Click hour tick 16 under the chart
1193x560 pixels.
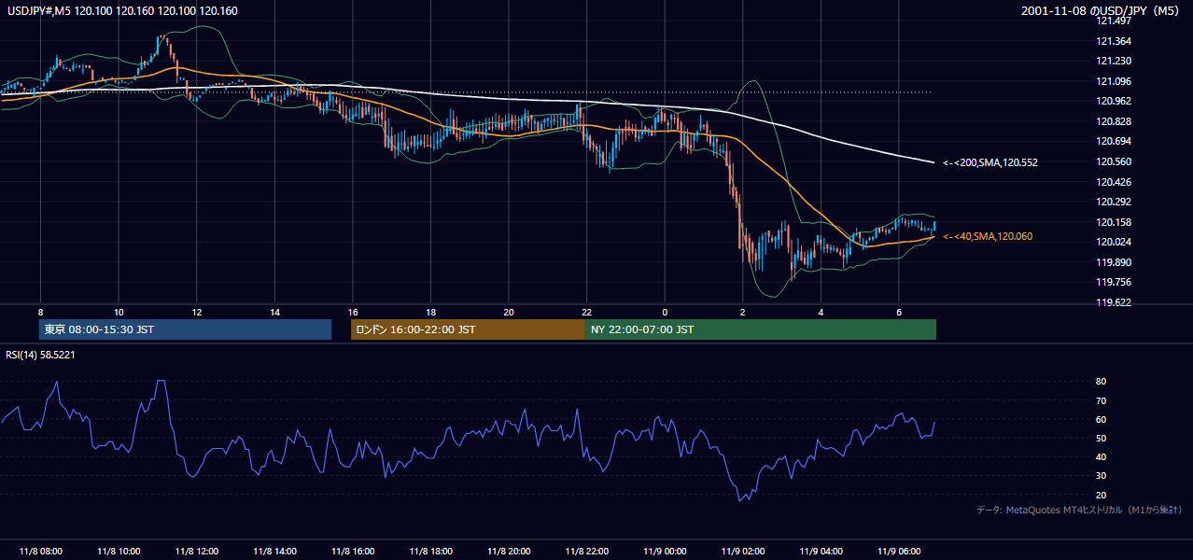352,312
